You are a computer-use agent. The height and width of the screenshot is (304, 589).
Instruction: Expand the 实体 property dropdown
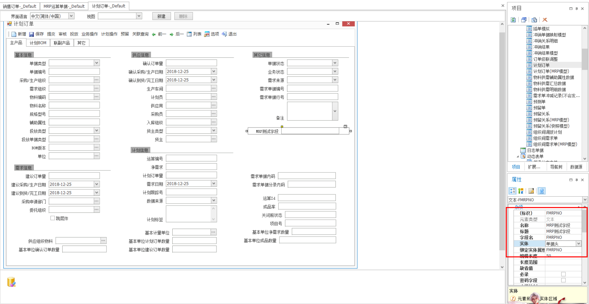[x=578, y=244]
